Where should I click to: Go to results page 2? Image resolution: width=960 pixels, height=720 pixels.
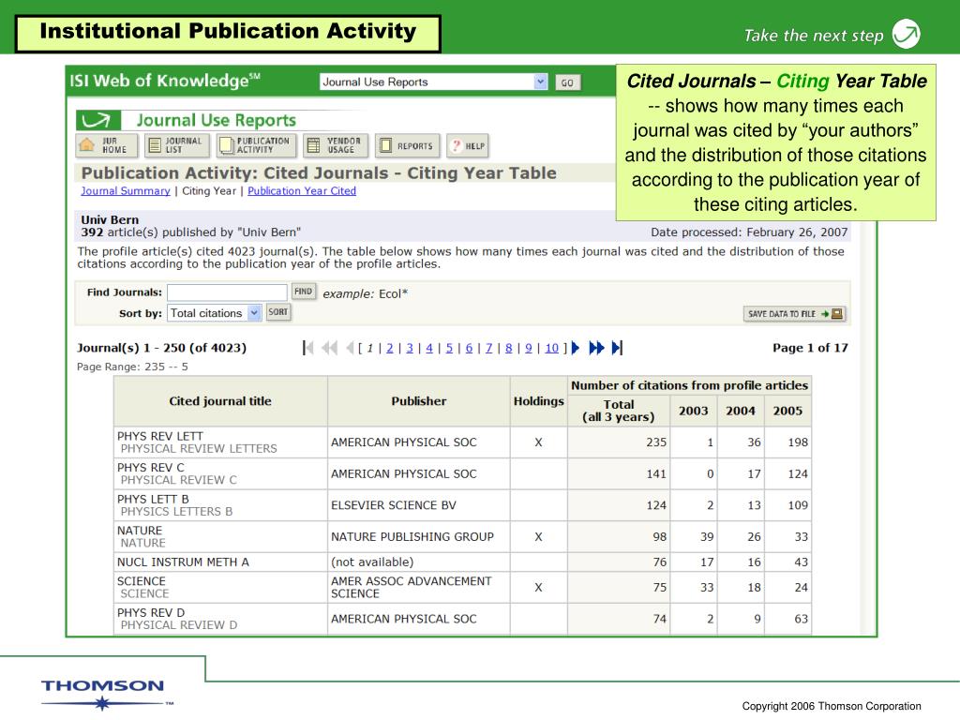[389, 348]
